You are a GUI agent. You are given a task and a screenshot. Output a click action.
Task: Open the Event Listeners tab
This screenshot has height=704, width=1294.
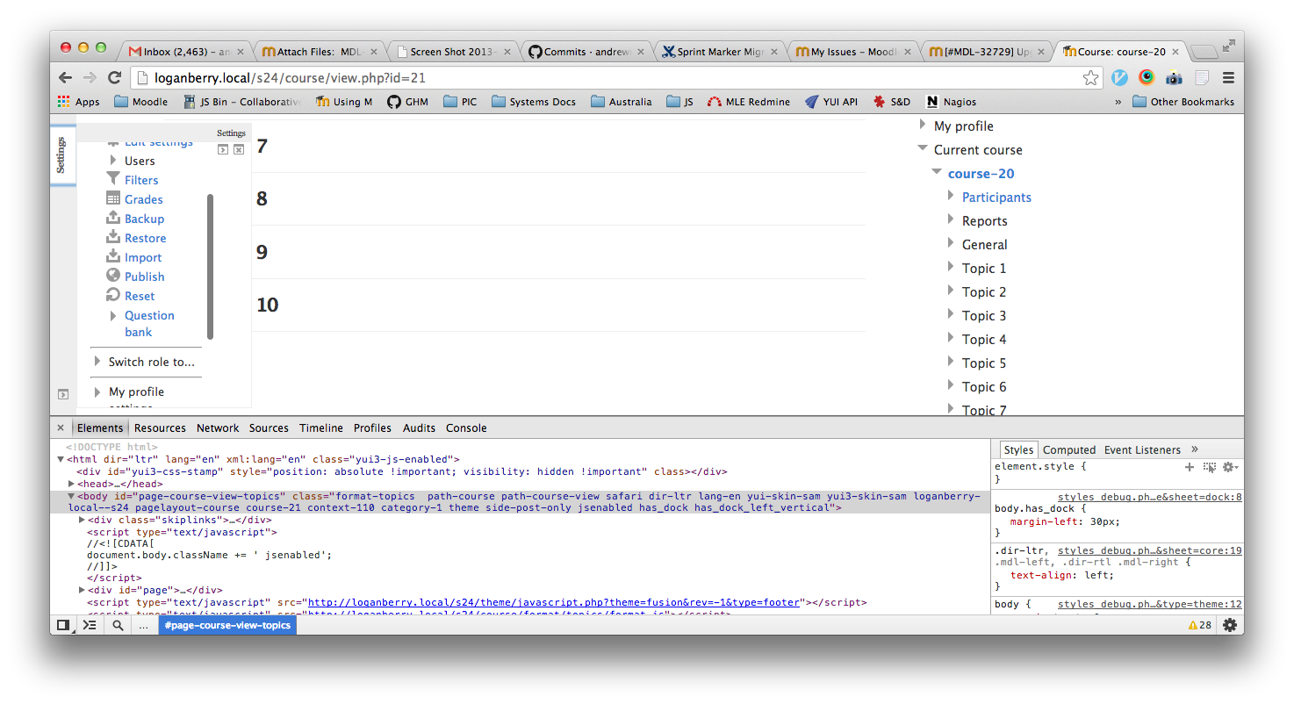coord(1142,449)
